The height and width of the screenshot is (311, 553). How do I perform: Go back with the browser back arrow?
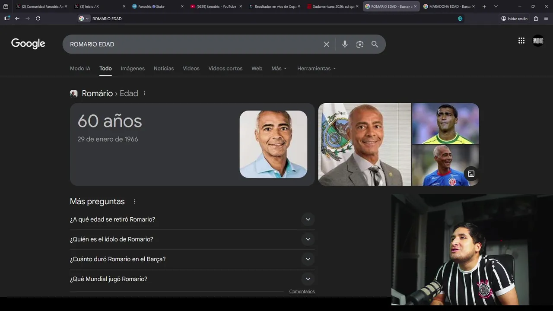pyautogui.click(x=17, y=19)
